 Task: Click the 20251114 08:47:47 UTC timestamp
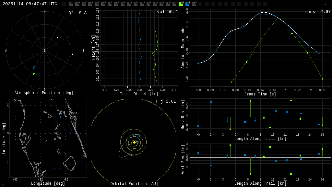point(30,4)
